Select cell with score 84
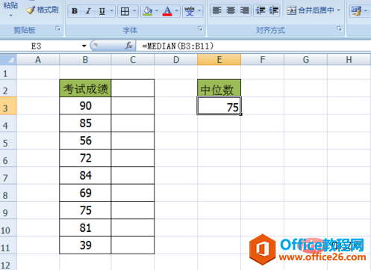Viewport: 371px width, 270px height. point(85,176)
